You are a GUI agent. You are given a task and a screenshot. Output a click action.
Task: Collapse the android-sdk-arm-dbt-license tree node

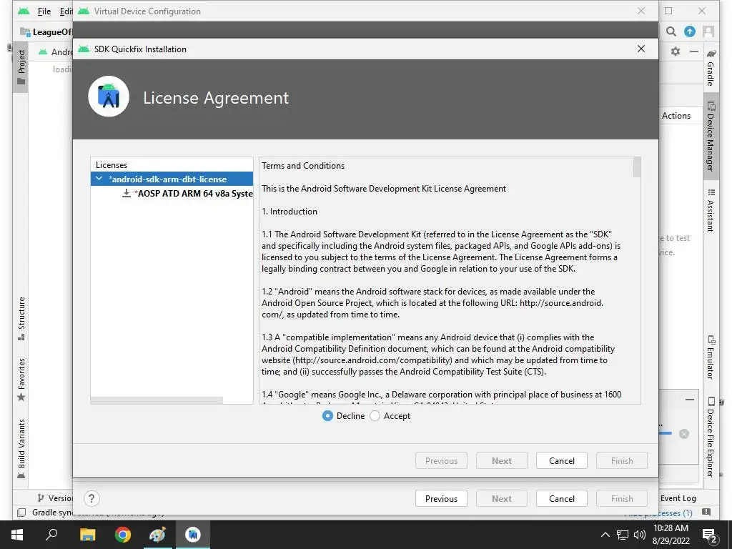[x=99, y=179]
